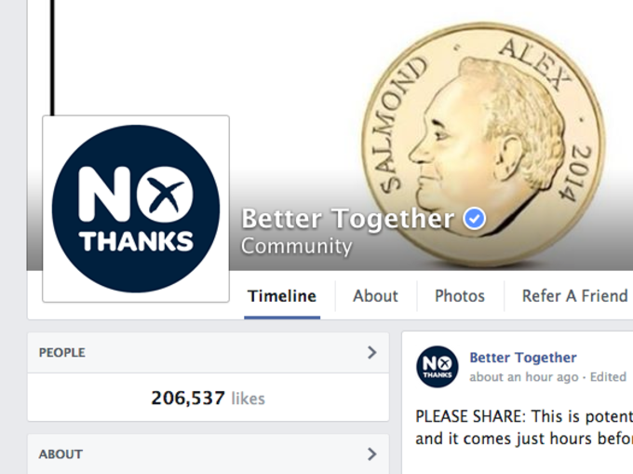The image size is (633, 474).
Task: Click the Alex Salmond coin cover photo
Action: [483, 144]
